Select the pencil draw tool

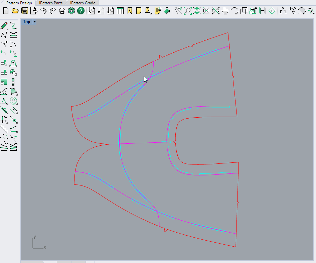pos(4,26)
